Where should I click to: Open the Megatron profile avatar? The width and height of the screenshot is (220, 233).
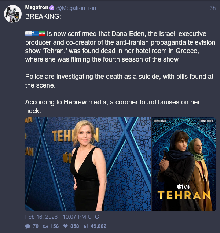click(x=13, y=14)
